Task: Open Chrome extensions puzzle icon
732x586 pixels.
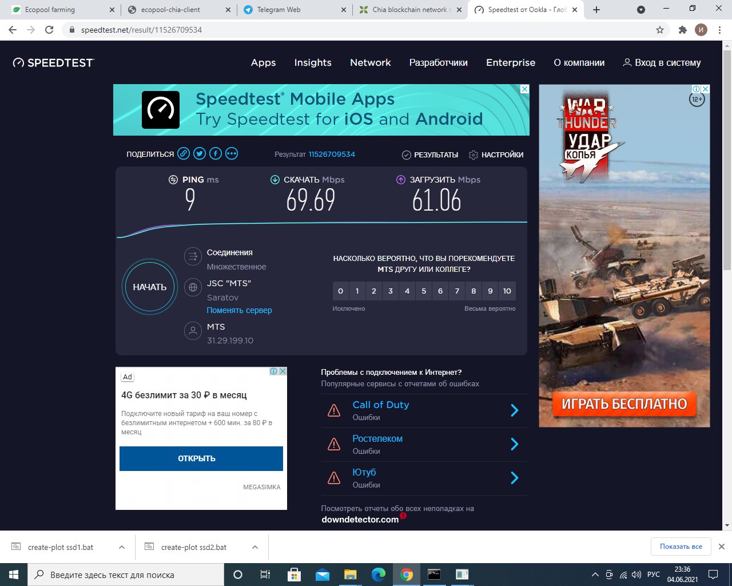Action: click(x=682, y=30)
